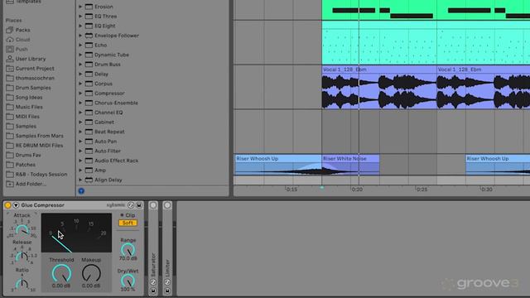Select the Align Delay effect entry
Image resolution: width=530 pixels, height=298 pixels.
click(108, 180)
